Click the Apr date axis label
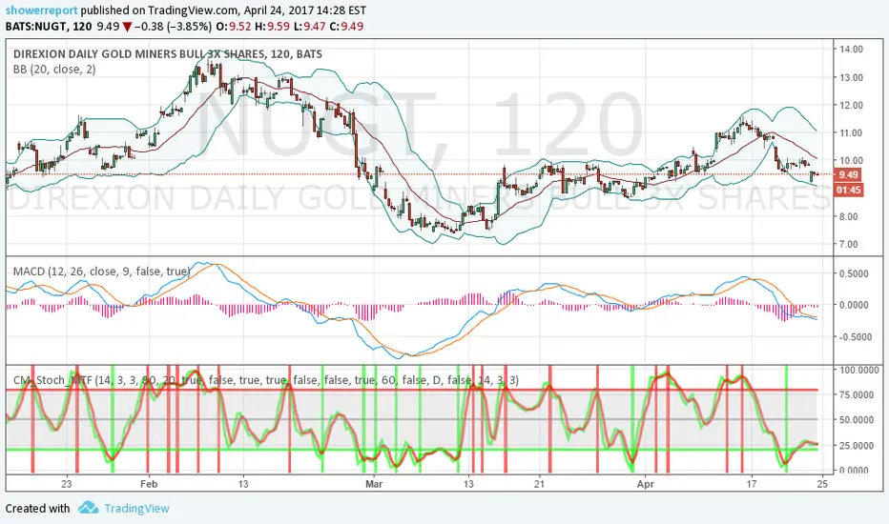The image size is (889, 524). pos(645,484)
